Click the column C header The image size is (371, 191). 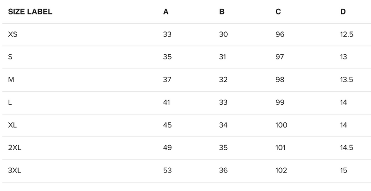[278, 12]
